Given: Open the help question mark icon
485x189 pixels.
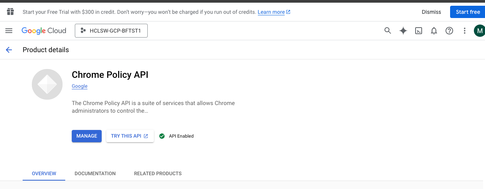Looking at the screenshot, I should [x=449, y=31].
